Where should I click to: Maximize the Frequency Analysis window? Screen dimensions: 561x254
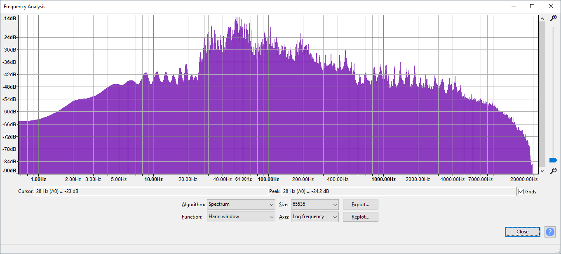click(x=532, y=6)
